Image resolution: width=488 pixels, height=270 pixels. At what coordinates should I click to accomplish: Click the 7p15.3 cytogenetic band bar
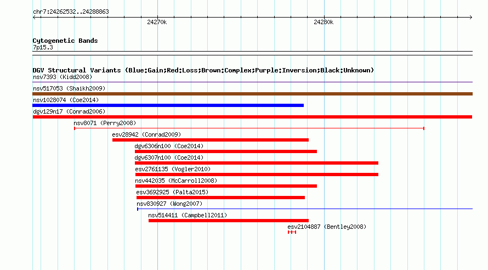tap(252, 53)
